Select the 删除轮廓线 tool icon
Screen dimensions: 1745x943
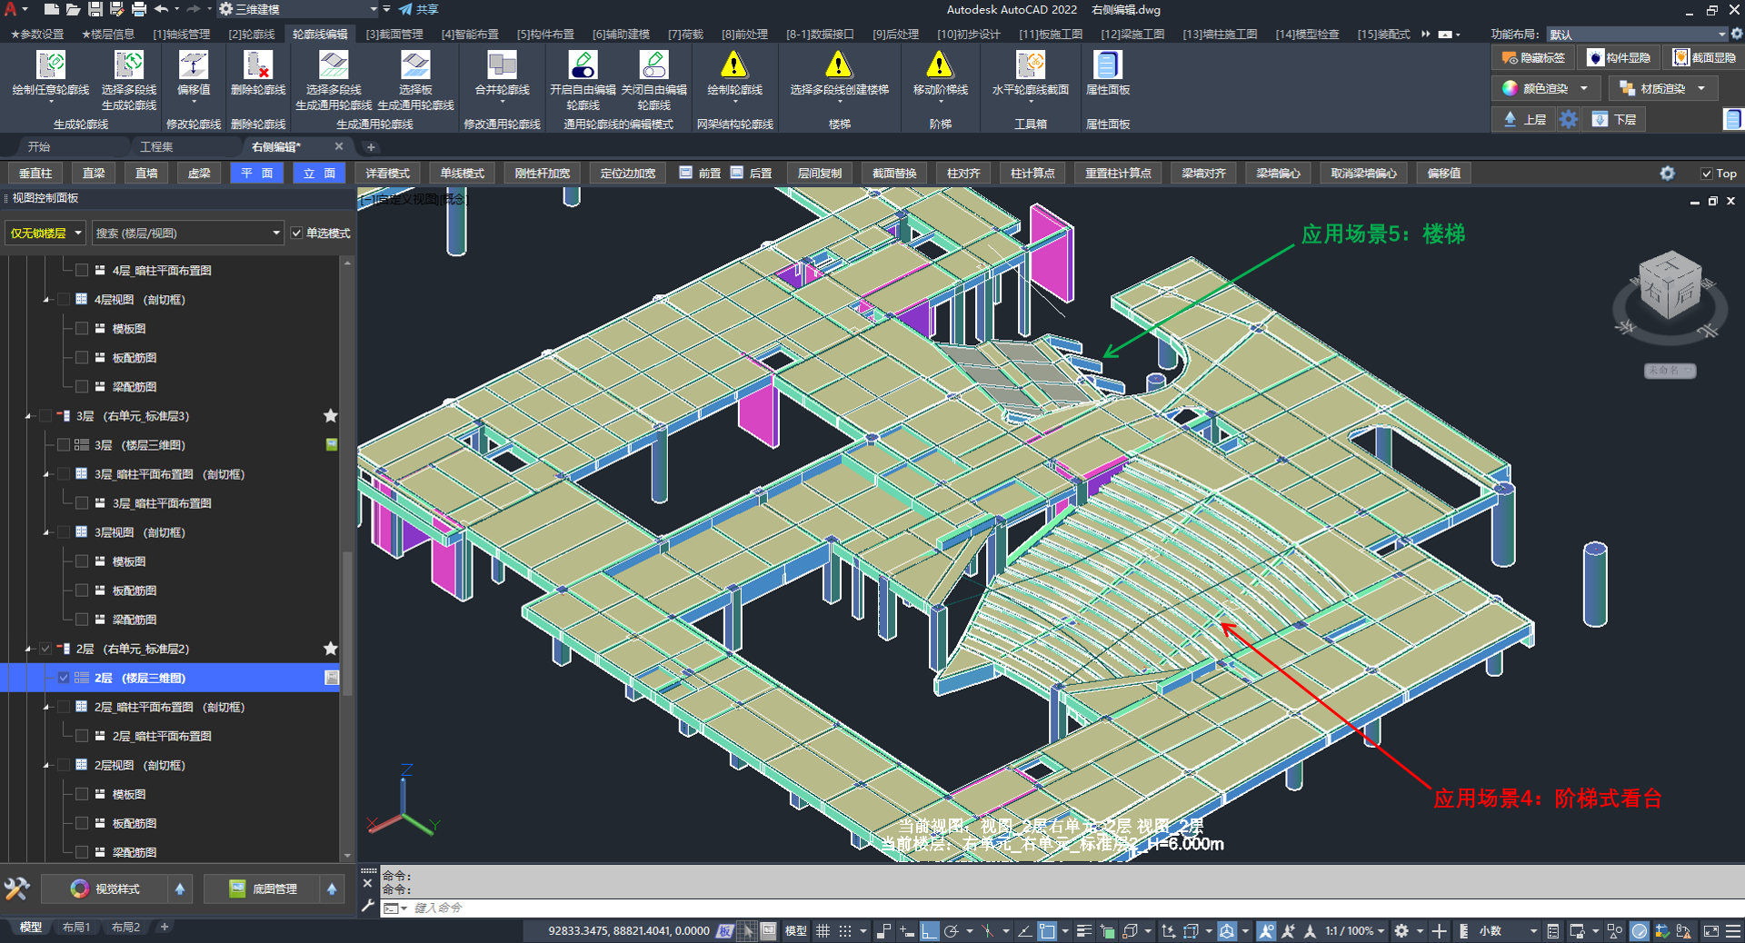(x=258, y=65)
